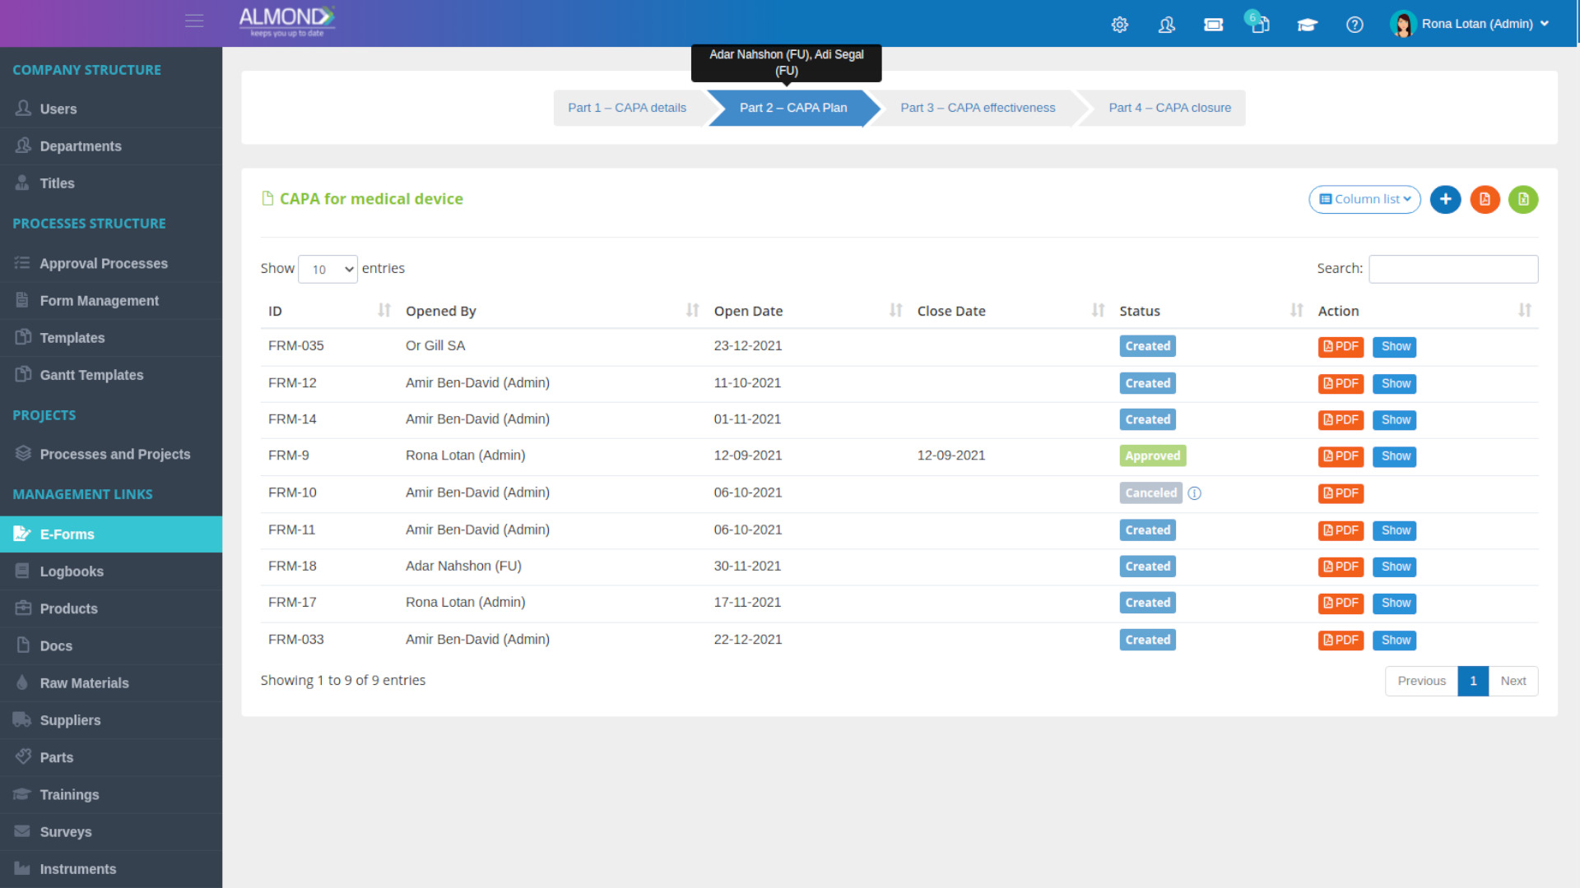The height and width of the screenshot is (888, 1580).
Task: Click page 1 in pagination
Action: click(1473, 681)
